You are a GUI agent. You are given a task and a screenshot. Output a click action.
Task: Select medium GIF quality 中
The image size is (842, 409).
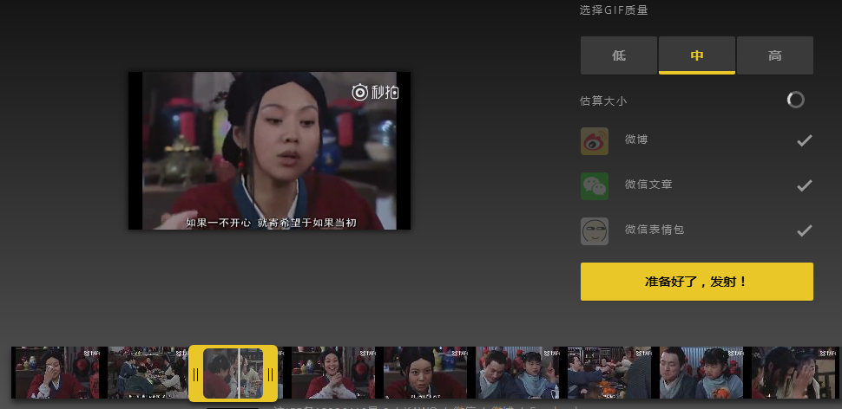click(697, 55)
